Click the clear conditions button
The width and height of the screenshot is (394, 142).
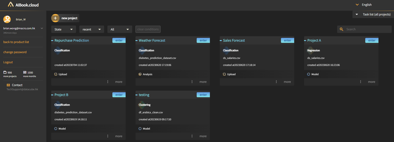tap(148, 29)
